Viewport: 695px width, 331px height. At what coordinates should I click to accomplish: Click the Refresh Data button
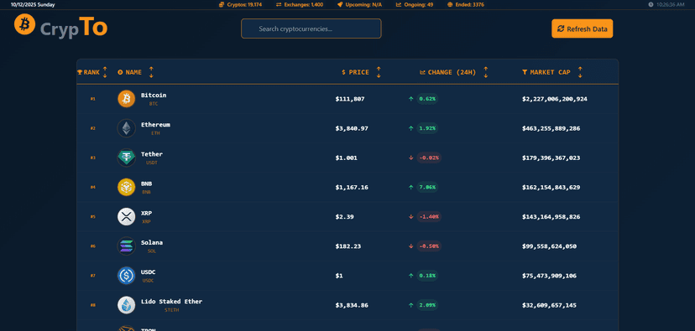pos(582,28)
